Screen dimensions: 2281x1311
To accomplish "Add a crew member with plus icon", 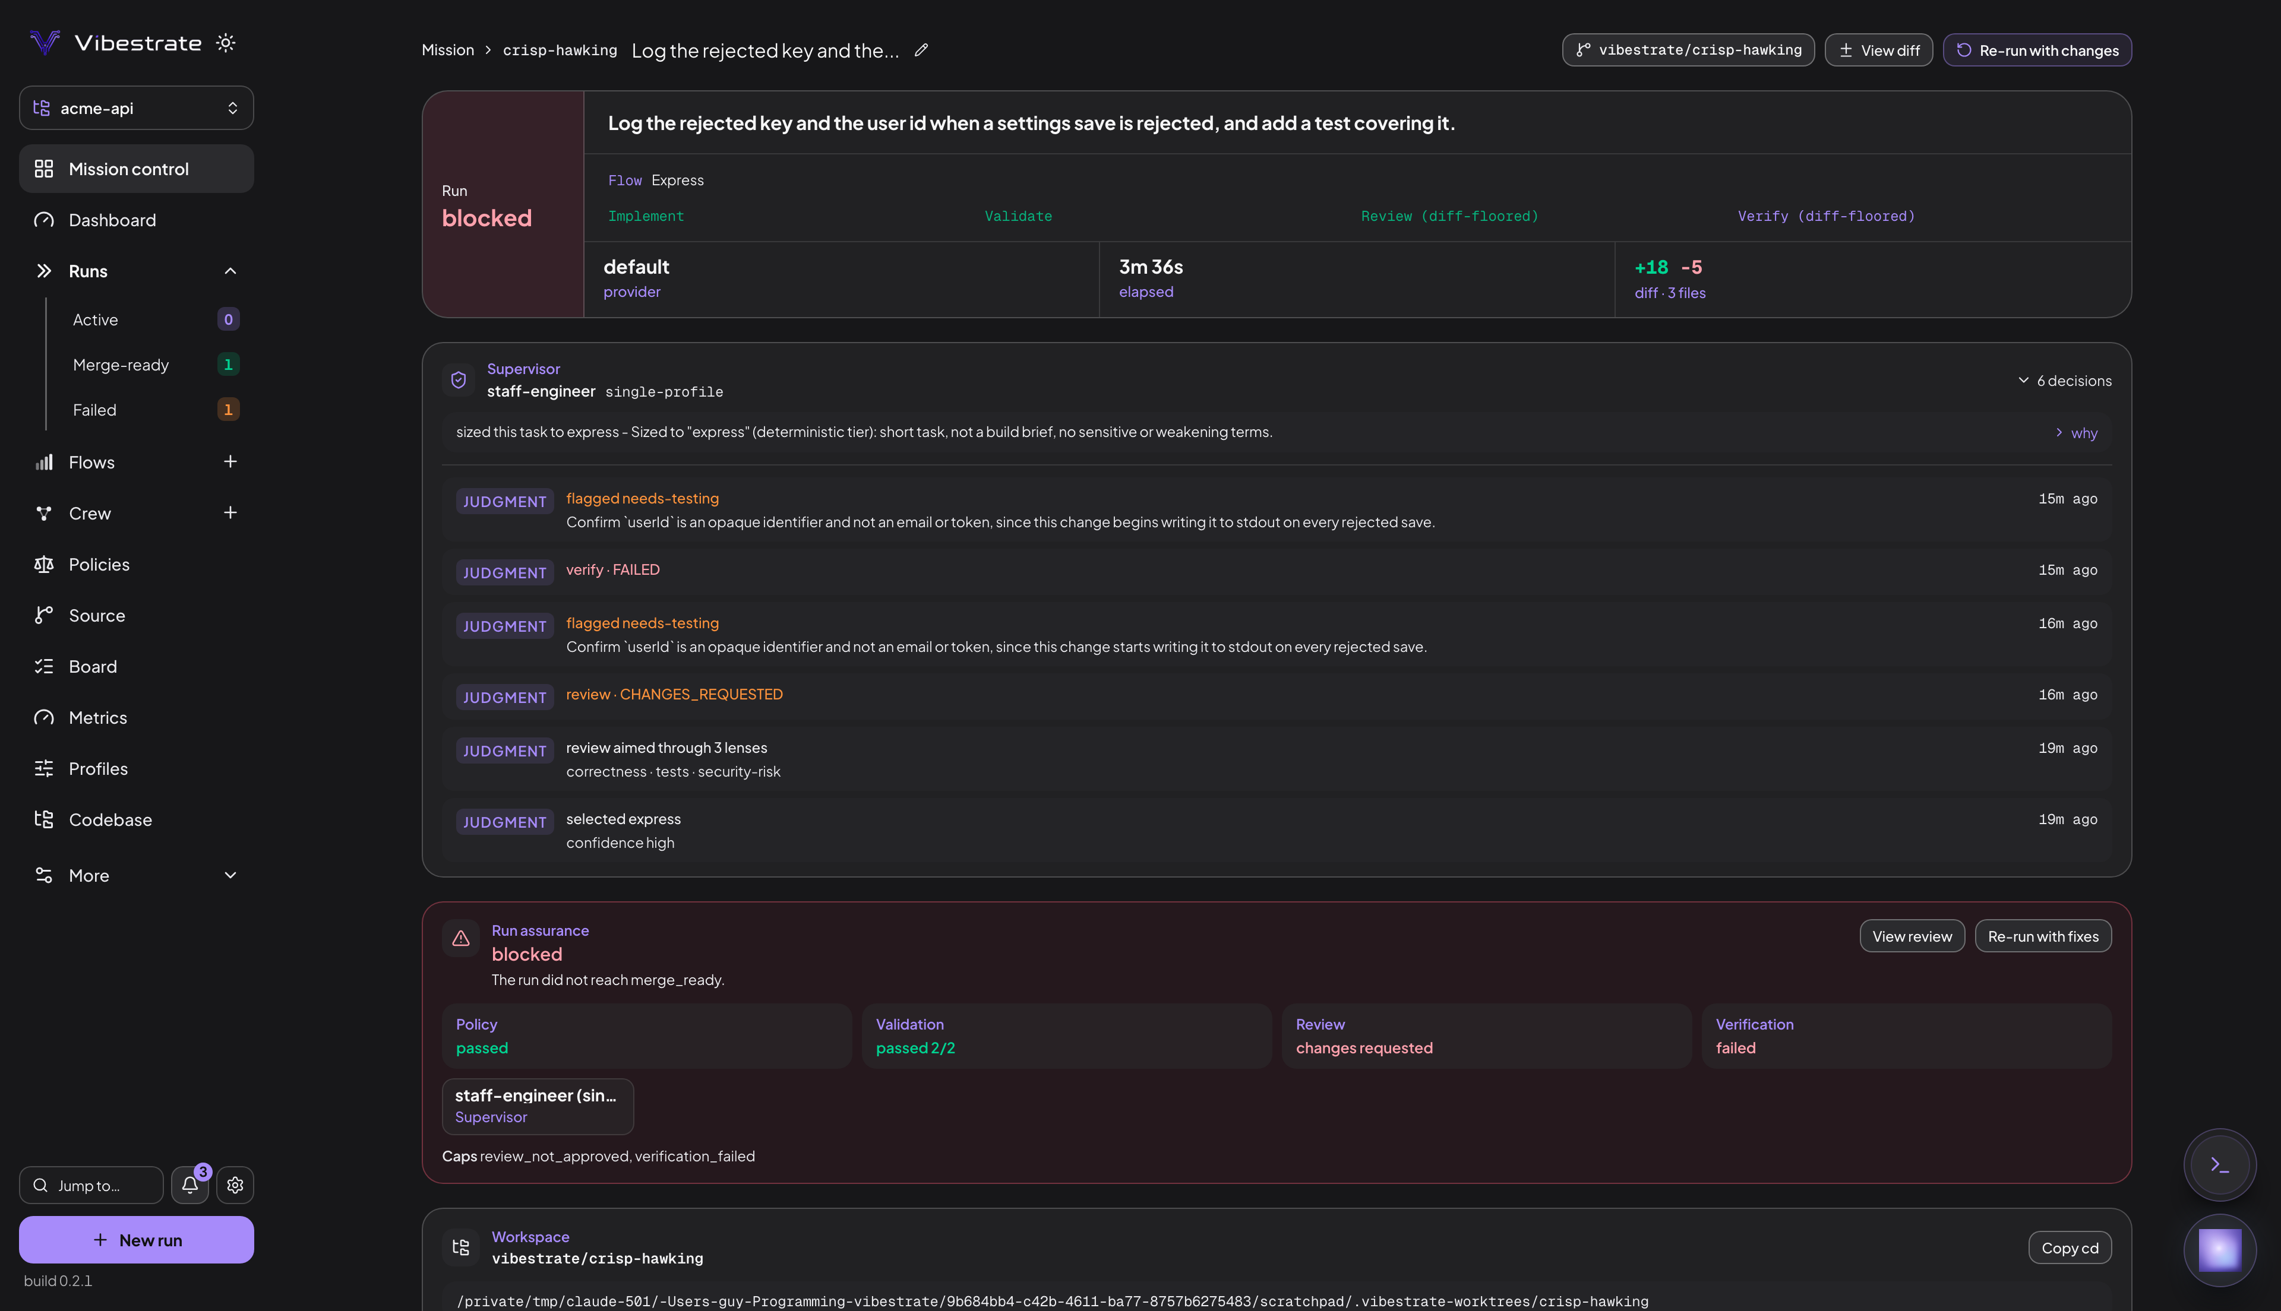I will [230, 513].
